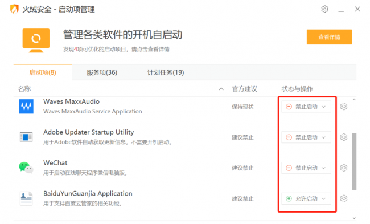This screenshot has height=224, width=370.
Task: Minimize the 启动项管理 window
Action: coord(341,11)
